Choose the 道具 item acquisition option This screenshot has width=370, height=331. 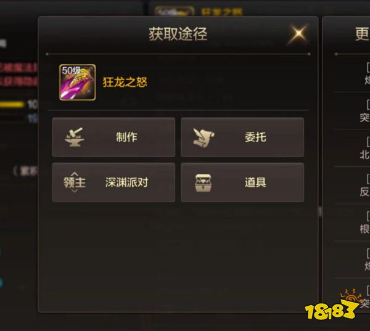pos(242,182)
